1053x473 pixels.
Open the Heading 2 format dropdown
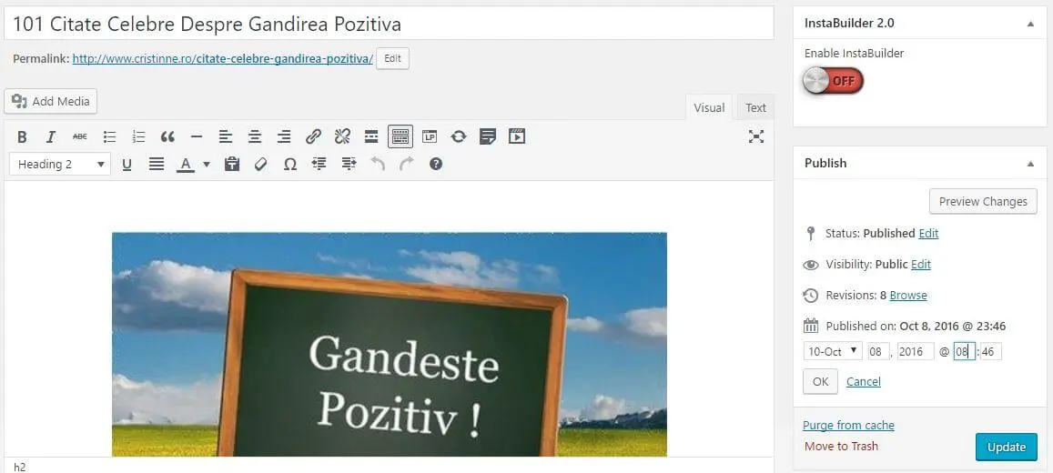coord(60,165)
